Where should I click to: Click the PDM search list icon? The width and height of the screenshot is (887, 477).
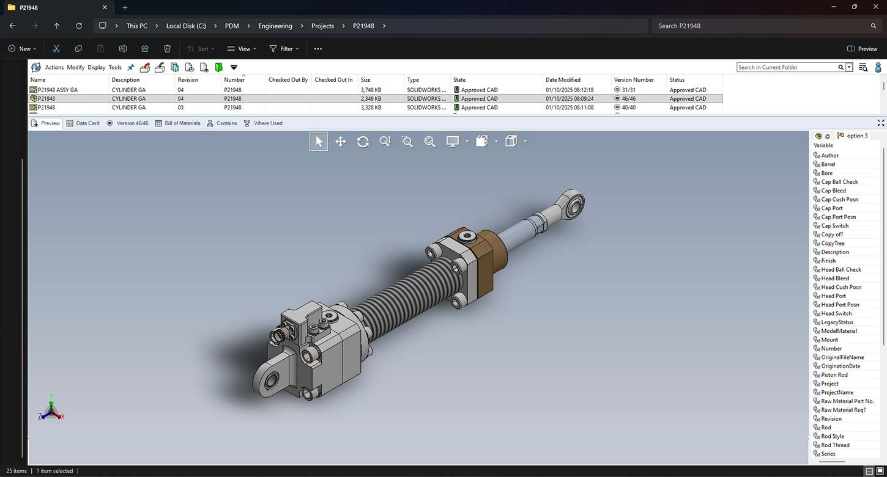(x=863, y=67)
